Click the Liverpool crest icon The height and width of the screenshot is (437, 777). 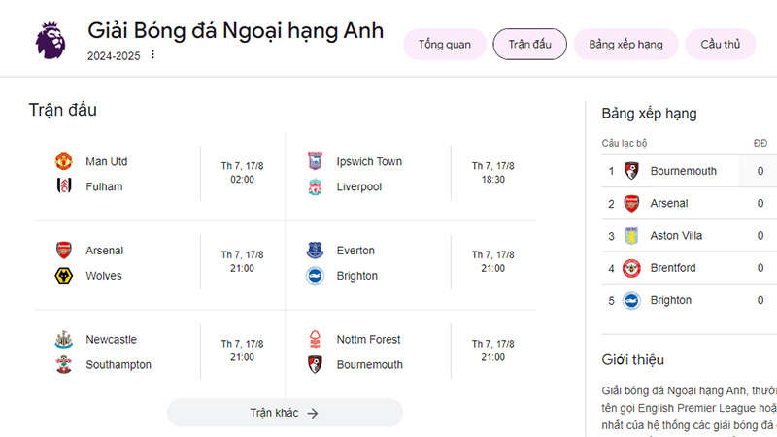pos(315,186)
